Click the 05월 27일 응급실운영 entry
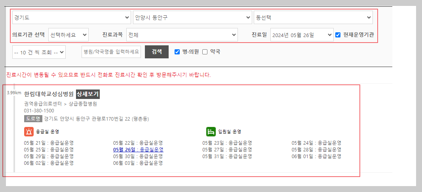422x192 pixels. 227,150
